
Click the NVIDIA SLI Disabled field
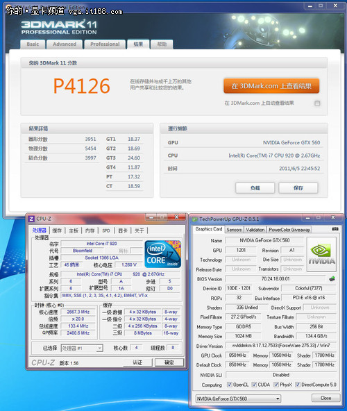tap(280, 375)
